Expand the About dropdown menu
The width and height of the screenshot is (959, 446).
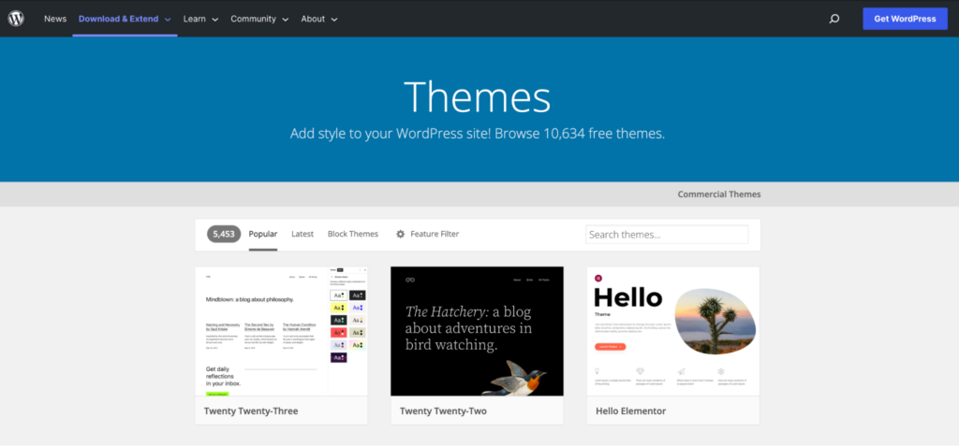click(318, 19)
